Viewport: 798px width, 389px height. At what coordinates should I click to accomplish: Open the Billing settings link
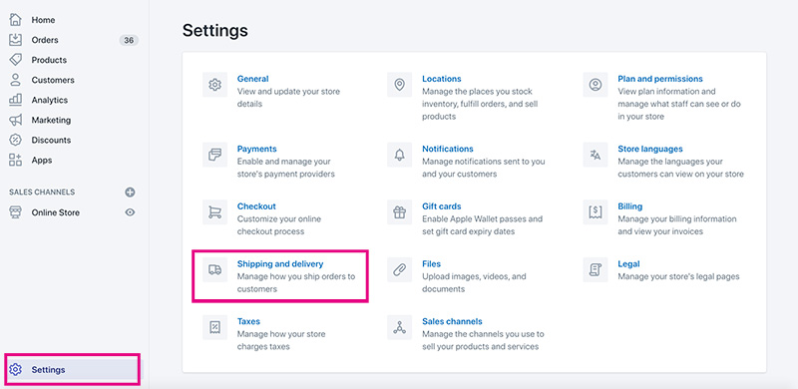(x=630, y=206)
